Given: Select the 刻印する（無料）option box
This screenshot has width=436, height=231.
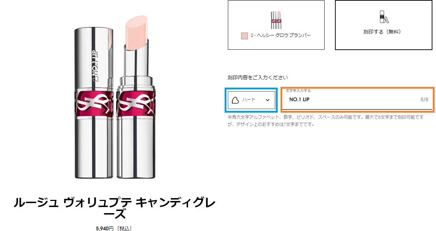Looking at the screenshot, I should coord(383,25).
